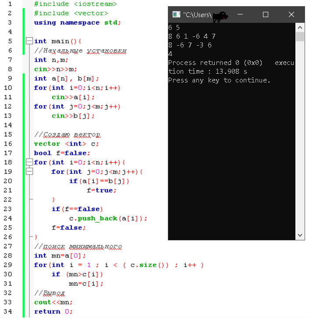Image resolution: width=309 pixels, height=318 pixels.
Task: Collapse the inner for loop on line 19
Action: pyautogui.click(x=29, y=172)
